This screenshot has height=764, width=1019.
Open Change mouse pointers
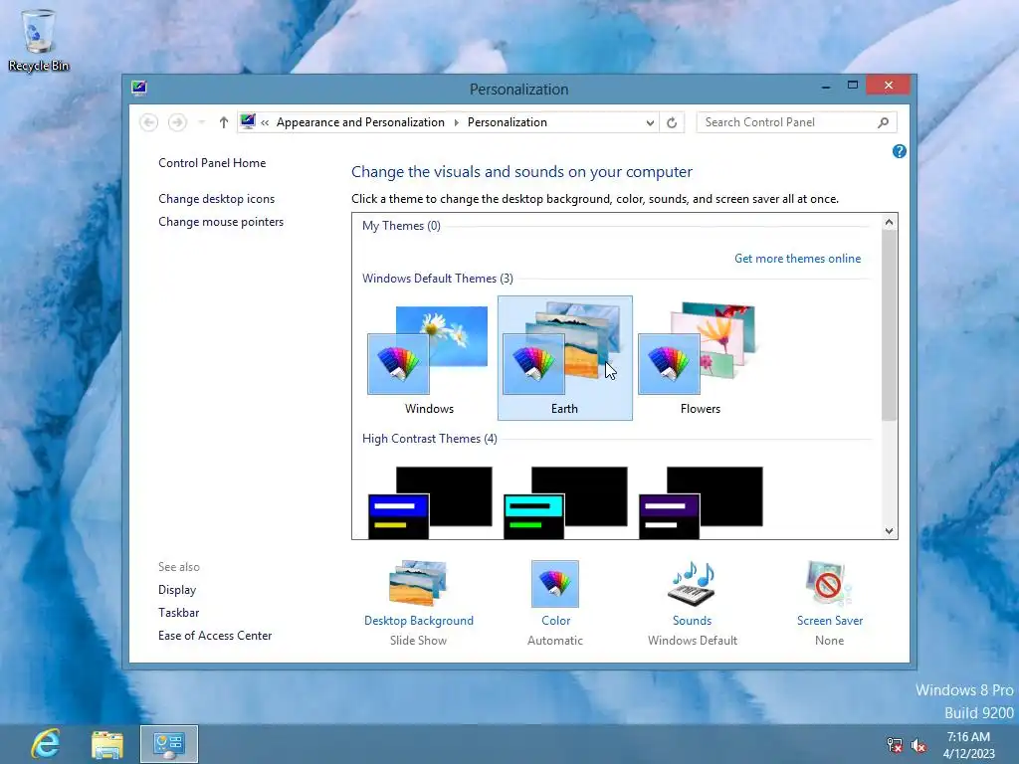pos(221,222)
